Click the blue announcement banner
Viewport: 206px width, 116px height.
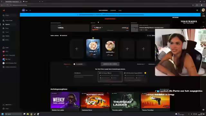[x=110, y=15]
